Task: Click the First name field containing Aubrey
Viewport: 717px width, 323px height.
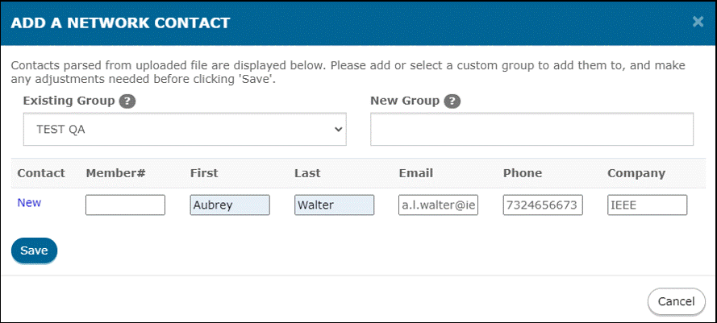Action: tap(230, 205)
